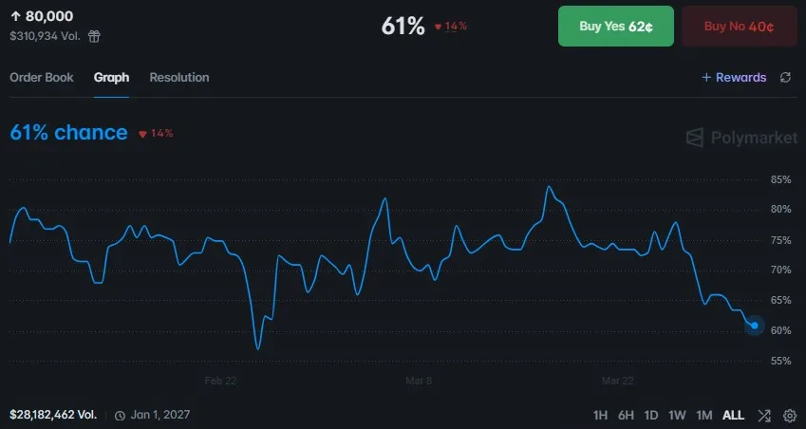The width and height of the screenshot is (806, 429).
Task: Select the 6H time range
Action: coord(626,415)
